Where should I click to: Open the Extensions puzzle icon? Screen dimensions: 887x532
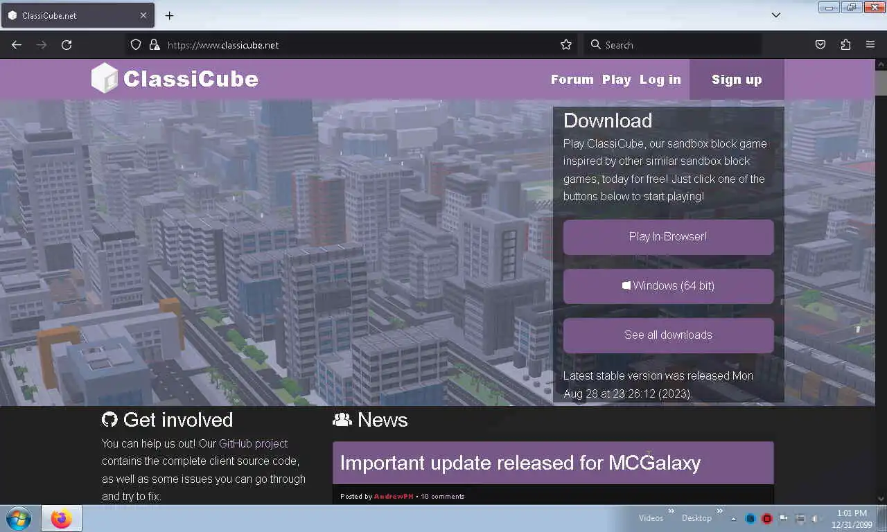coord(845,44)
